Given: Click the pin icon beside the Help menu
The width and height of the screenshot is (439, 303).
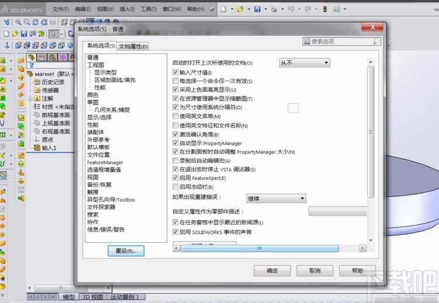Looking at the screenshot, I should point(212,9).
